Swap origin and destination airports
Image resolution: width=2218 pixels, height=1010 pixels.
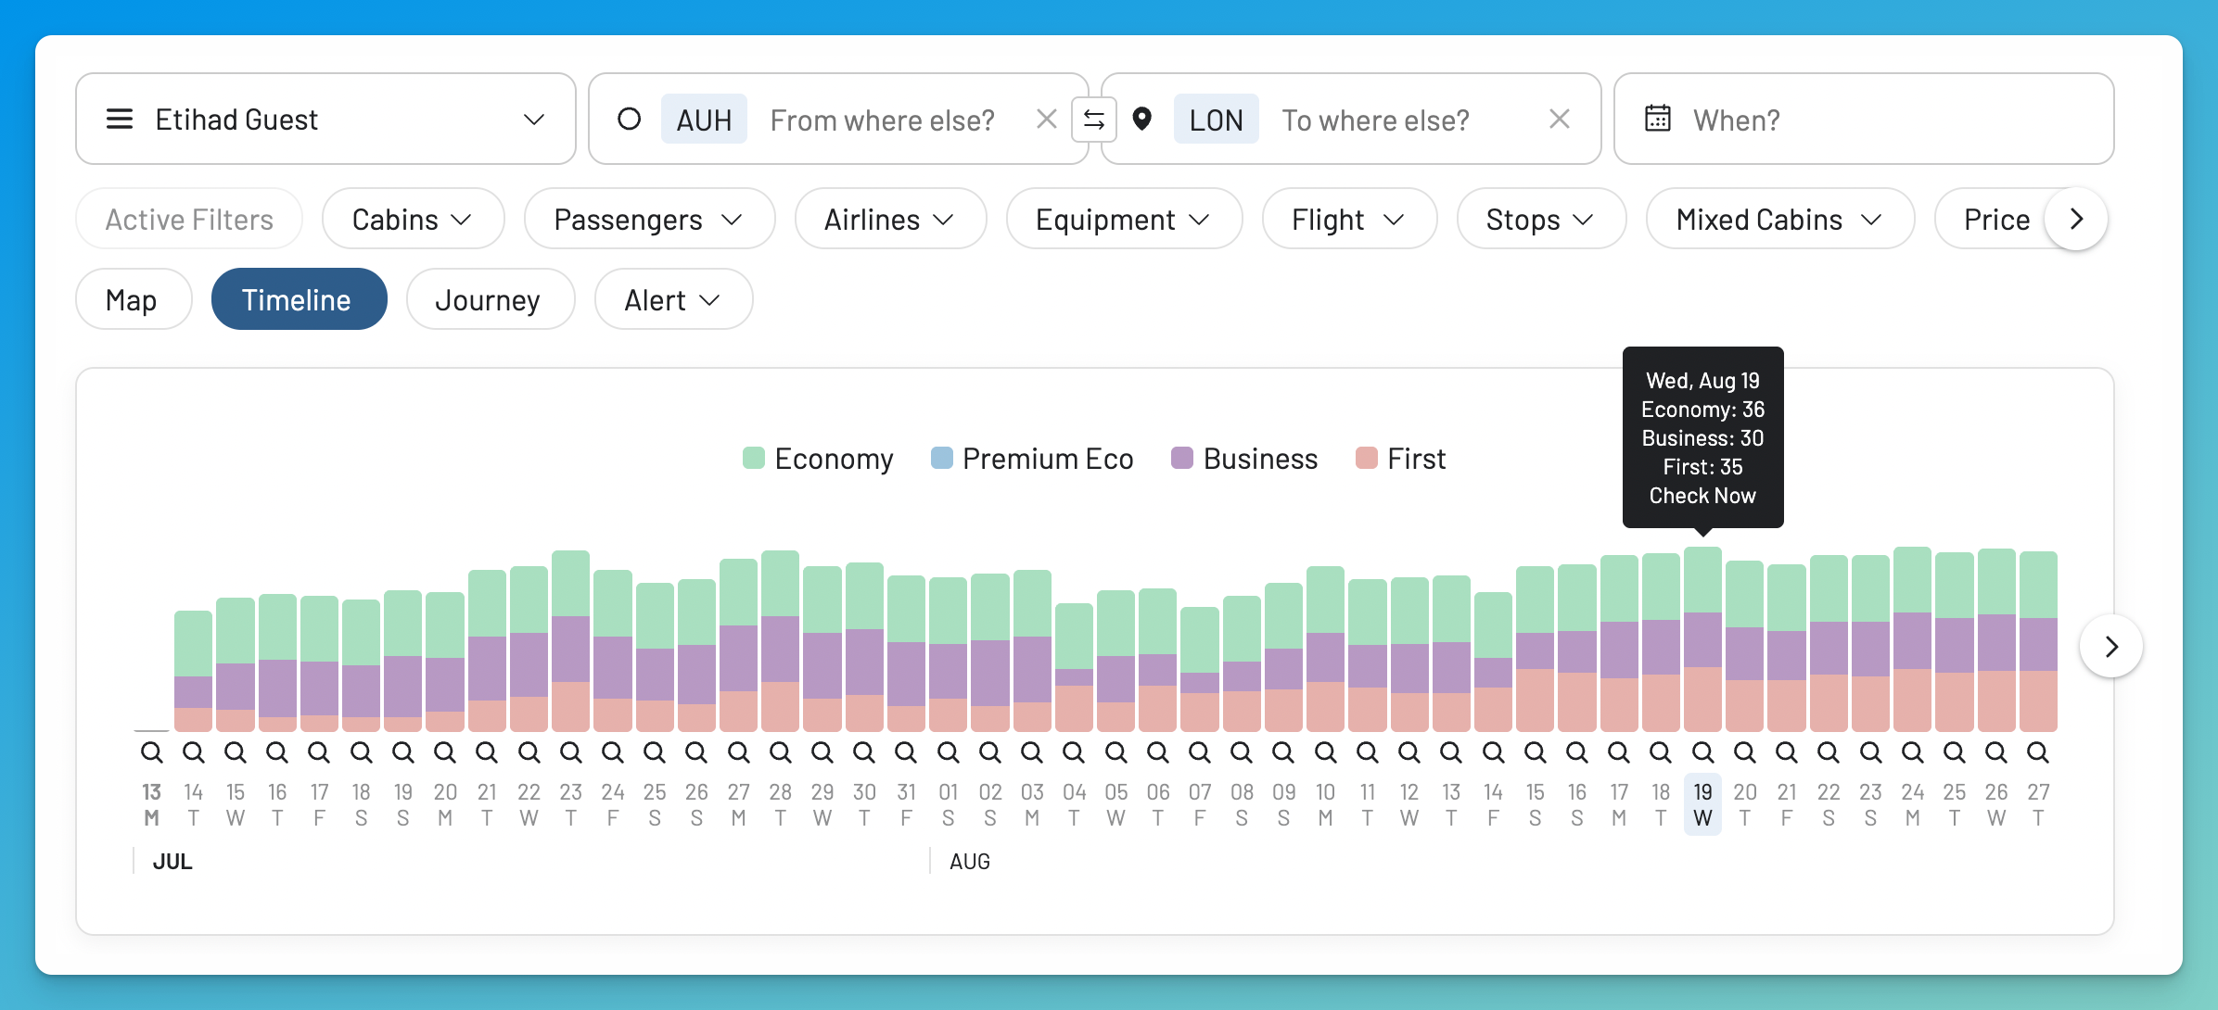click(1094, 120)
